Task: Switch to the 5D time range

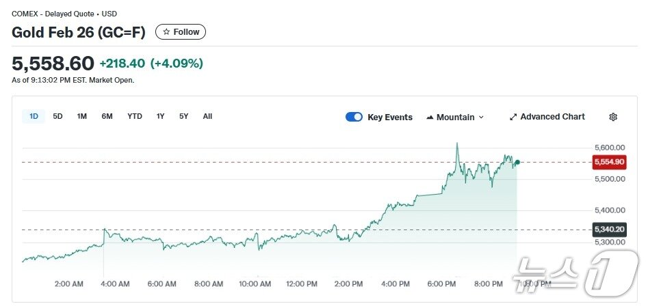Action: pos(58,116)
